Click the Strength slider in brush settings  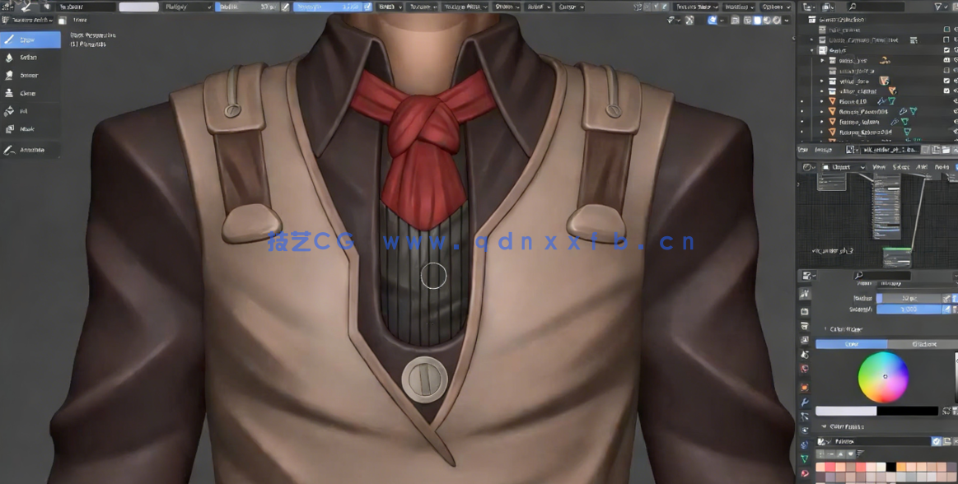pyautogui.click(x=909, y=309)
